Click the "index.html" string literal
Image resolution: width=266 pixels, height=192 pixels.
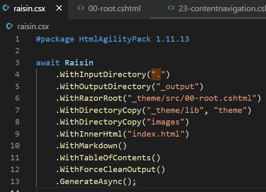click(x=158, y=134)
